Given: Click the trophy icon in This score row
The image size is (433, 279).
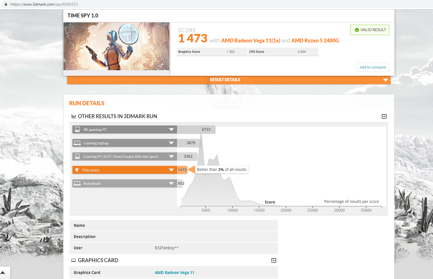Looking at the screenshot, I should pos(77,170).
